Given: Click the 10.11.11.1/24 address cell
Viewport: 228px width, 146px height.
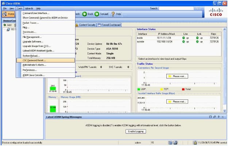Looking at the screenshot, I should pos(164,38).
